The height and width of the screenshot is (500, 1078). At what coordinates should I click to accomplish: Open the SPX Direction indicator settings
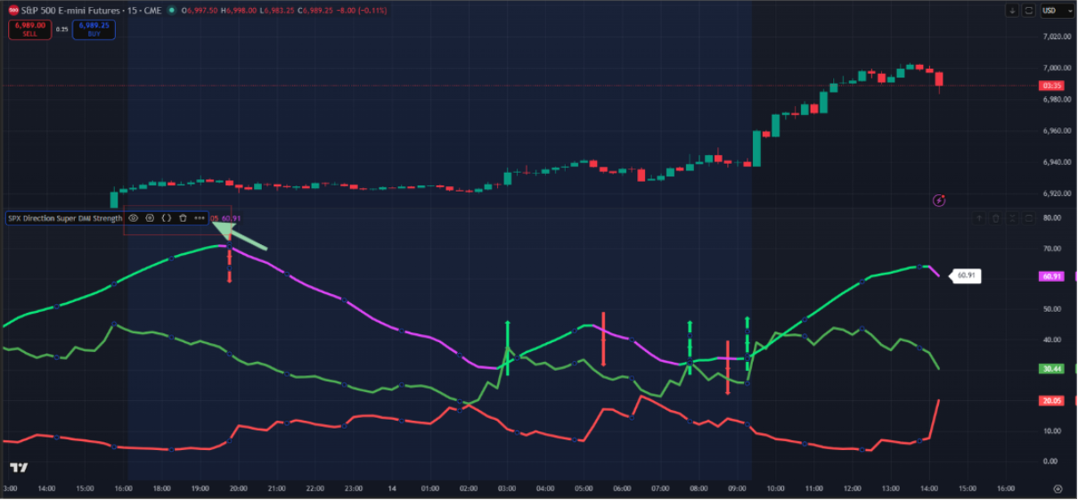150,217
